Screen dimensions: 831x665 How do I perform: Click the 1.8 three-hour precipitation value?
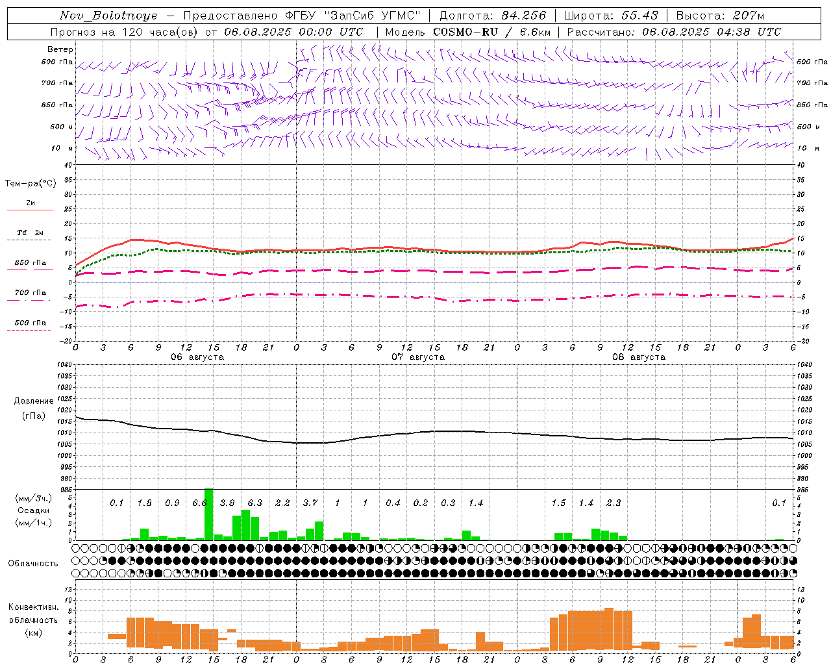point(144,503)
